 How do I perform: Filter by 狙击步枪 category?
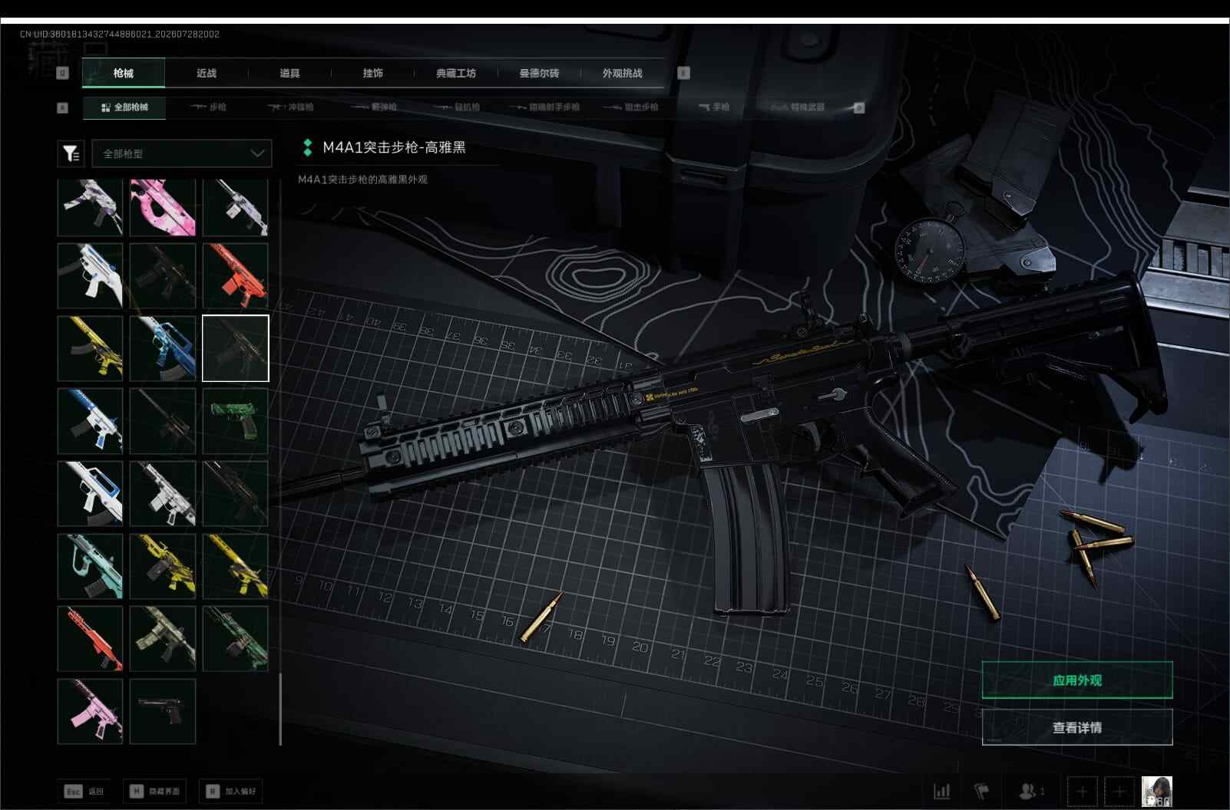(631, 107)
